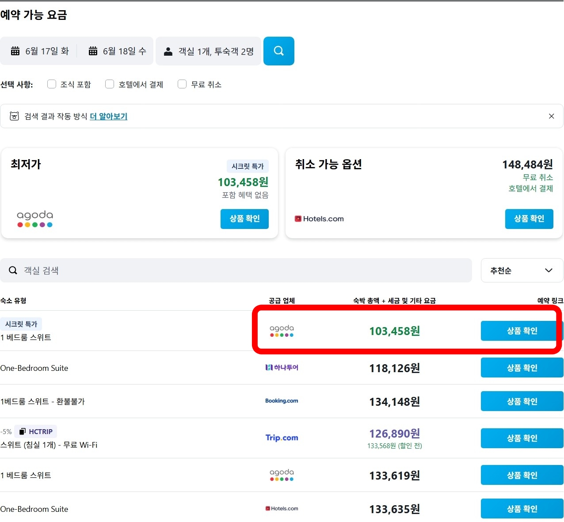
Task: Open the 더 알아보기 link
Action: pos(108,116)
